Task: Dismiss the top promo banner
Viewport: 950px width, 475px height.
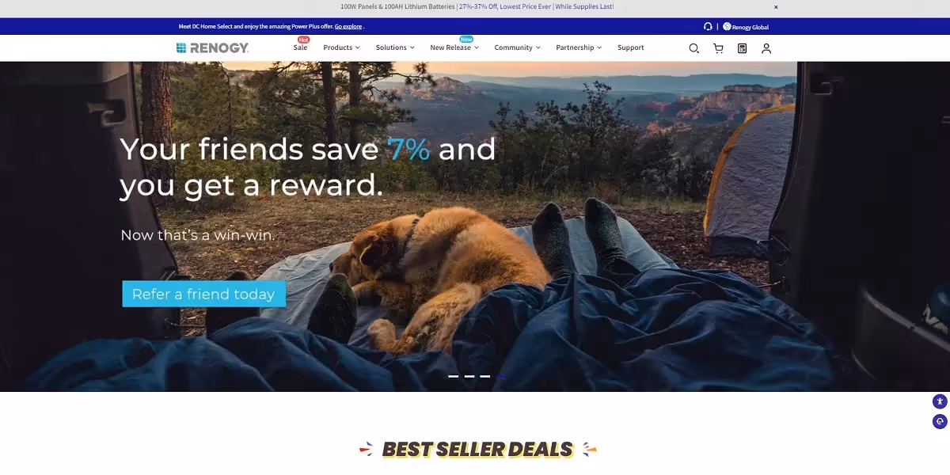Action: pos(776,7)
